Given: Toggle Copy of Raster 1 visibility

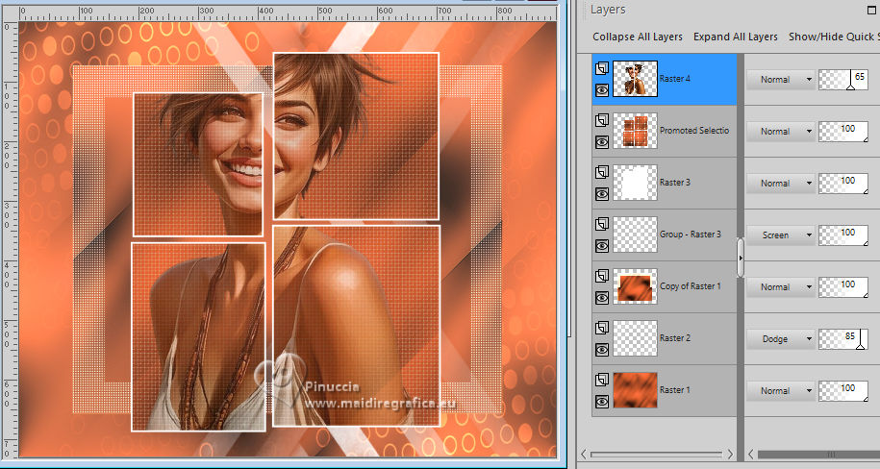Looking at the screenshot, I should 602,298.
